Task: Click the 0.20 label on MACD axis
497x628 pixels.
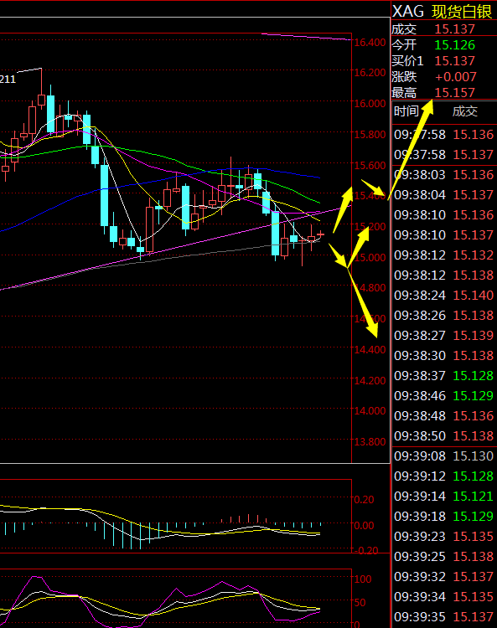Action: (364, 499)
